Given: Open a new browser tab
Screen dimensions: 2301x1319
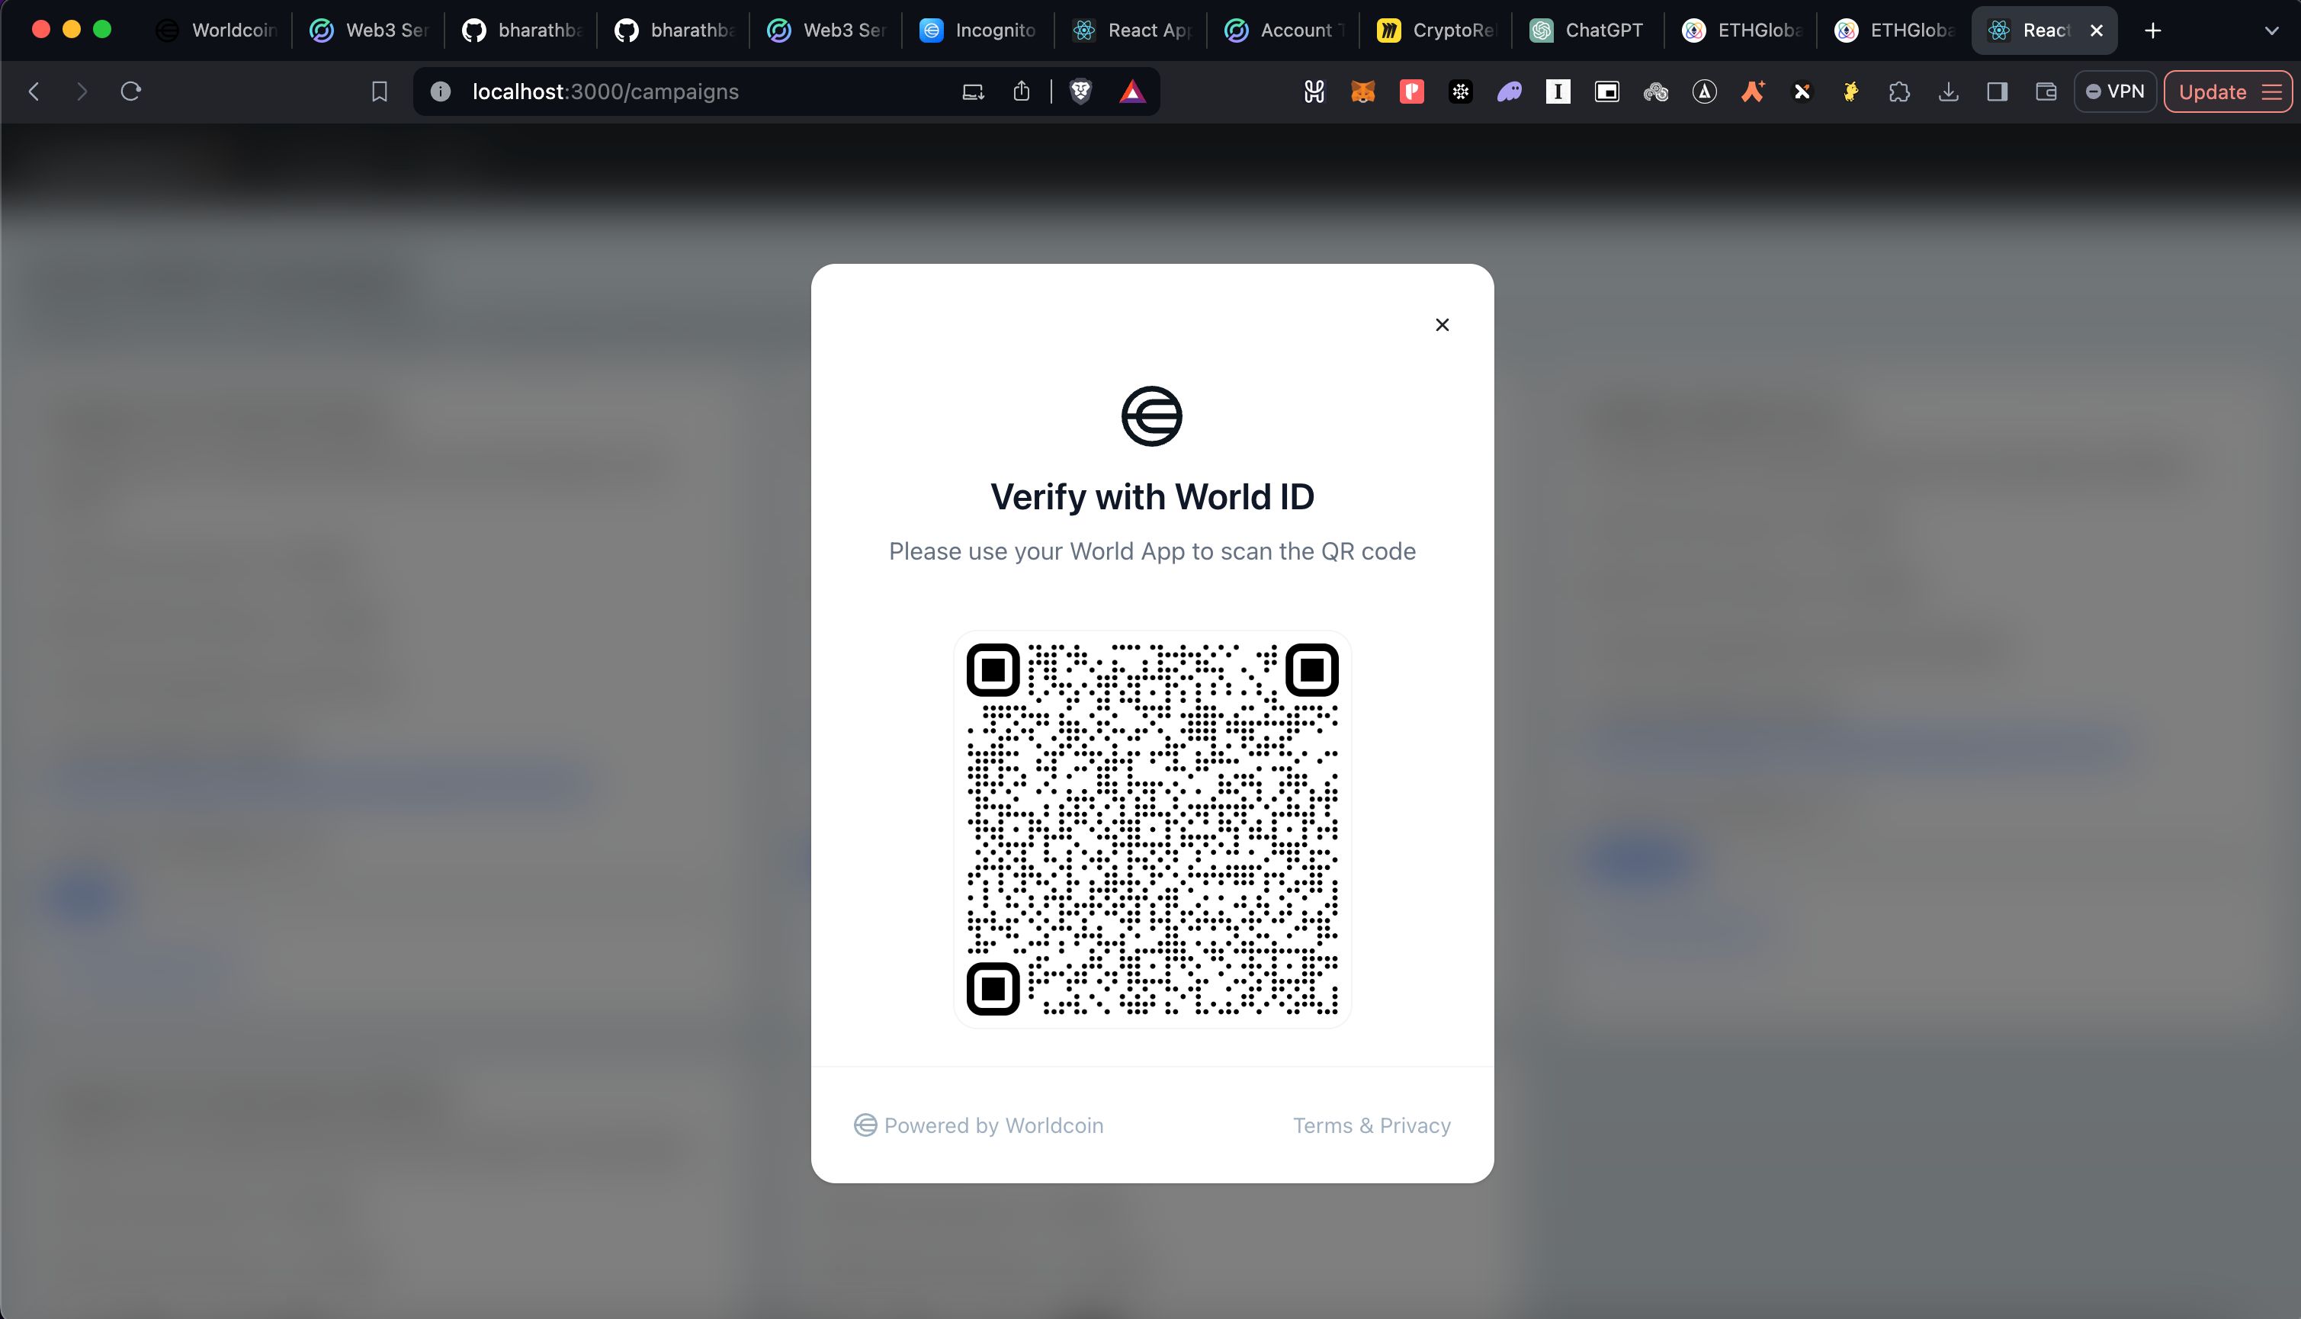Looking at the screenshot, I should click(2153, 30).
